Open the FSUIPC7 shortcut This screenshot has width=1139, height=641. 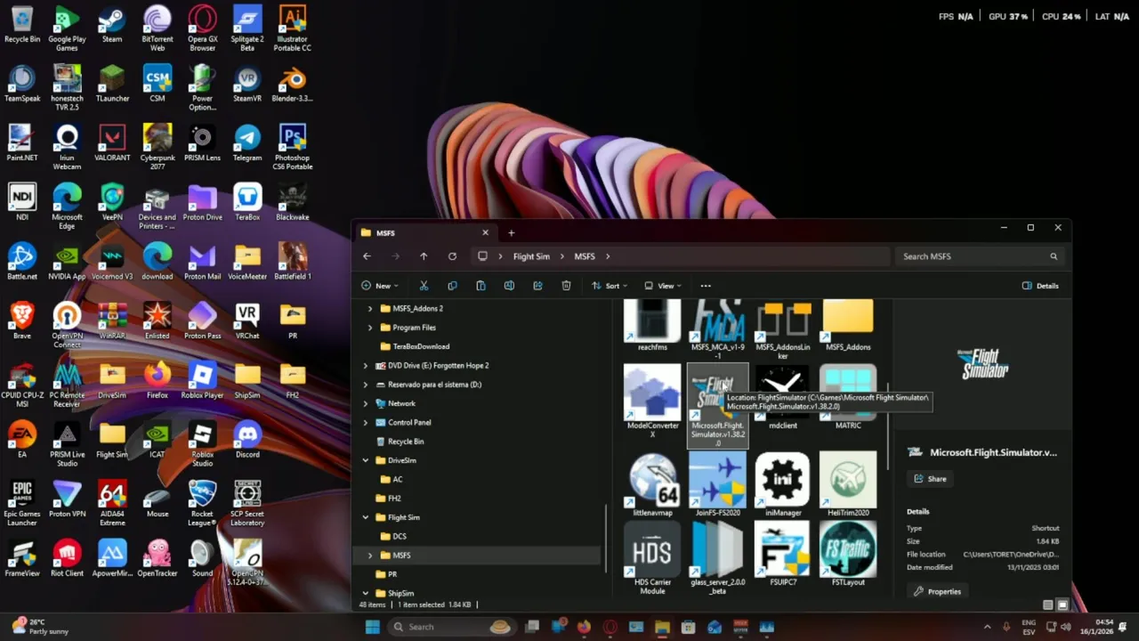pyautogui.click(x=782, y=553)
